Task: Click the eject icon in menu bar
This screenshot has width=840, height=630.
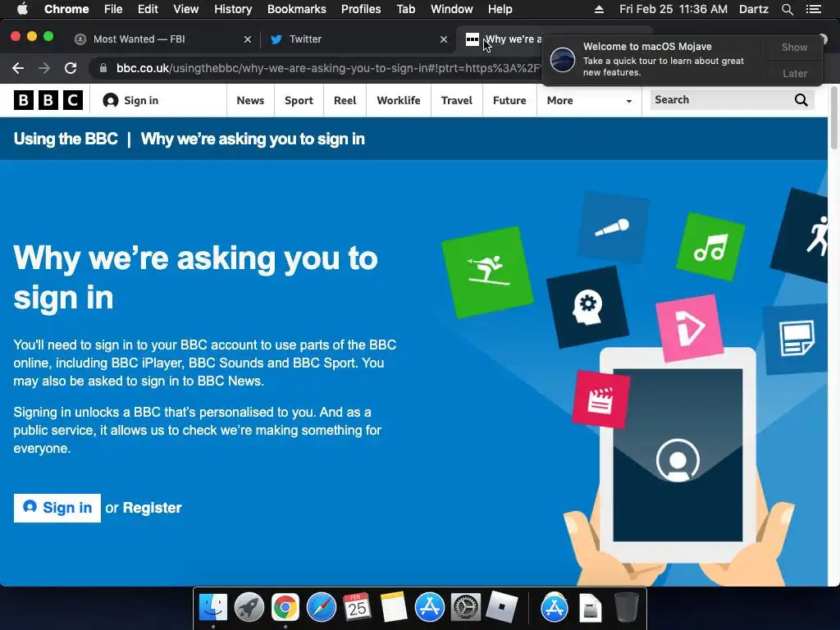Action: coord(599,9)
